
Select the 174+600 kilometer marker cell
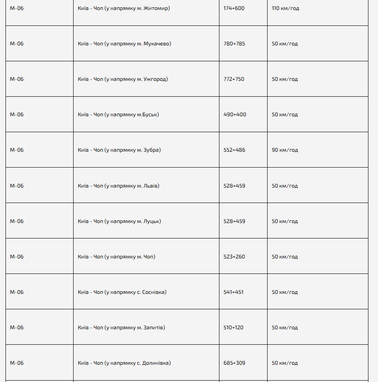coord(234,8)
